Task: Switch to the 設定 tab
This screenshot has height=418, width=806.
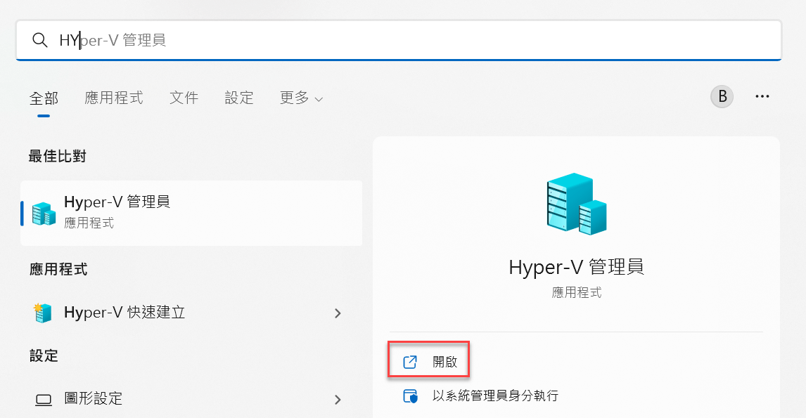Action: coord(239,98)
